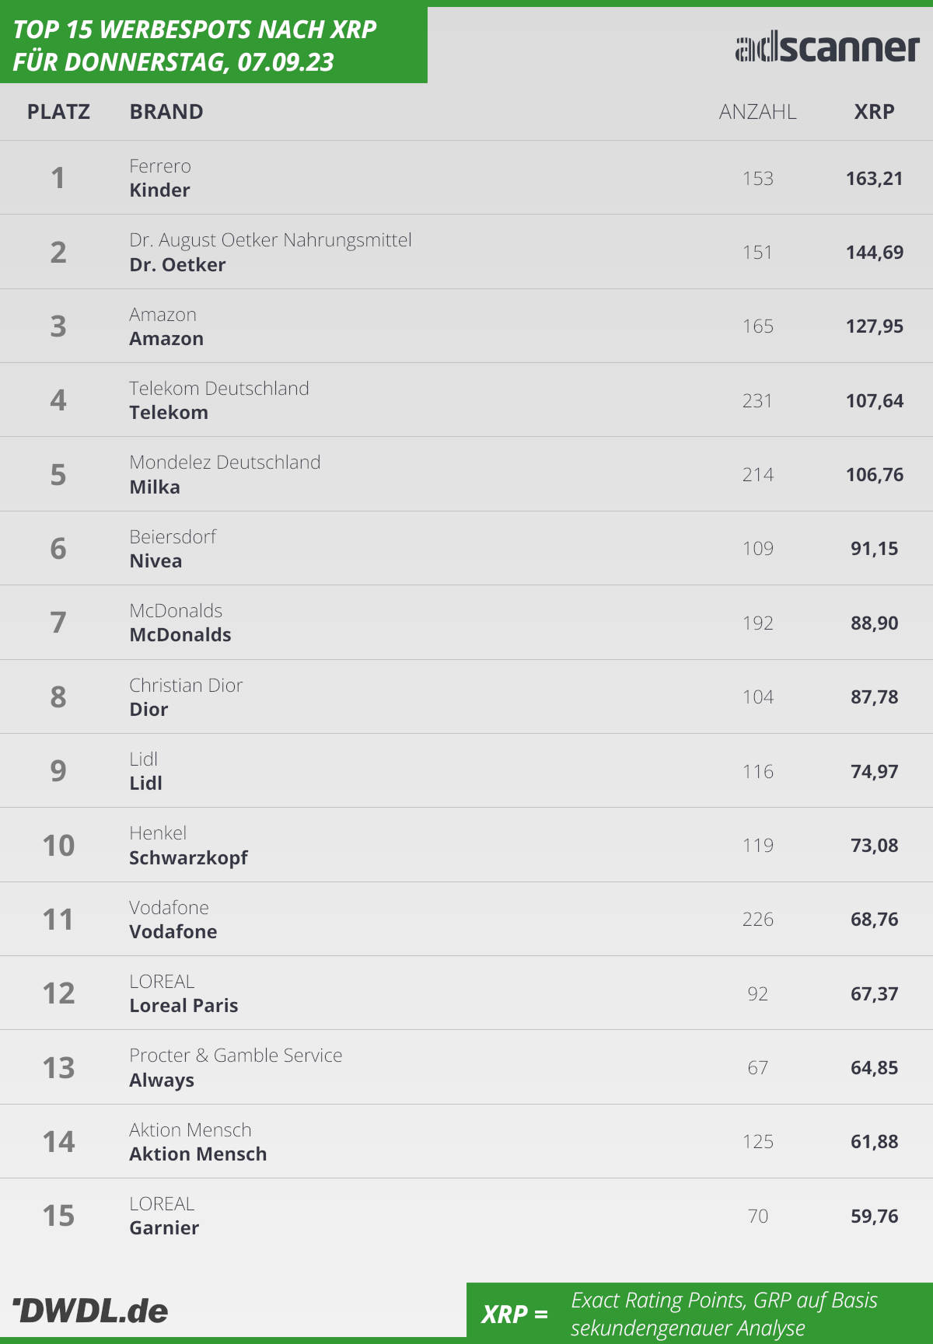Select the McDonalds row rank number 7

click(x=58, y=622)
